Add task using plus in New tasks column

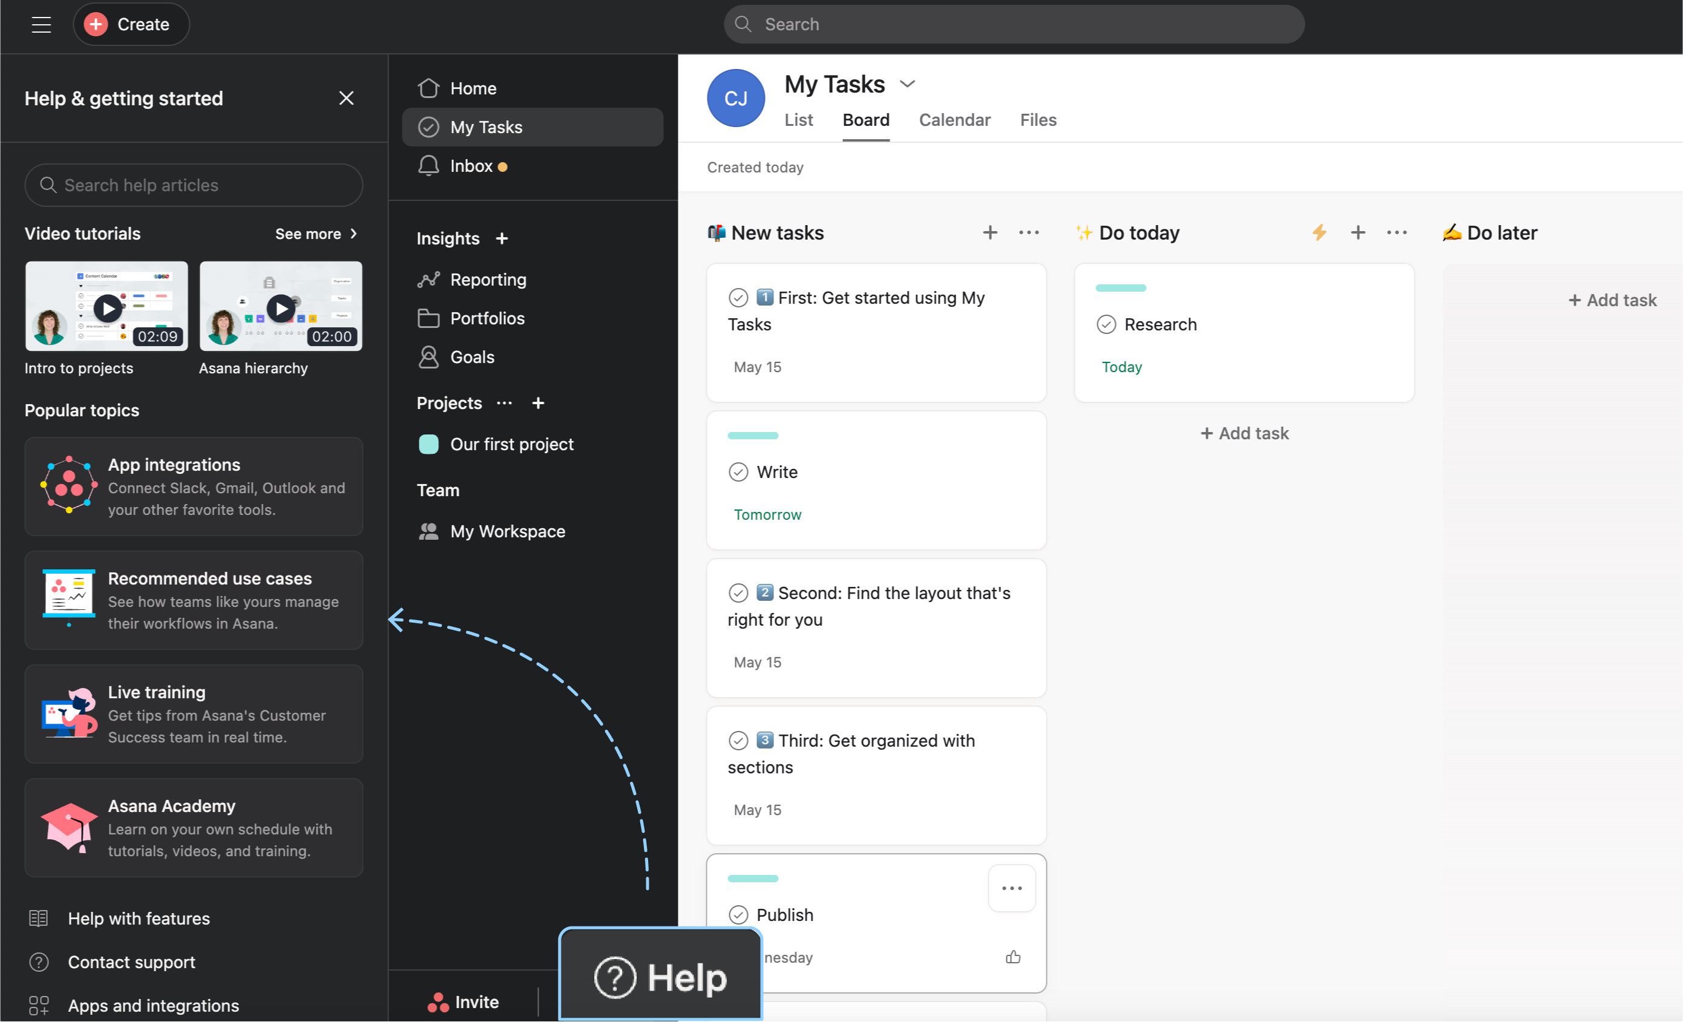coord(989,232)
